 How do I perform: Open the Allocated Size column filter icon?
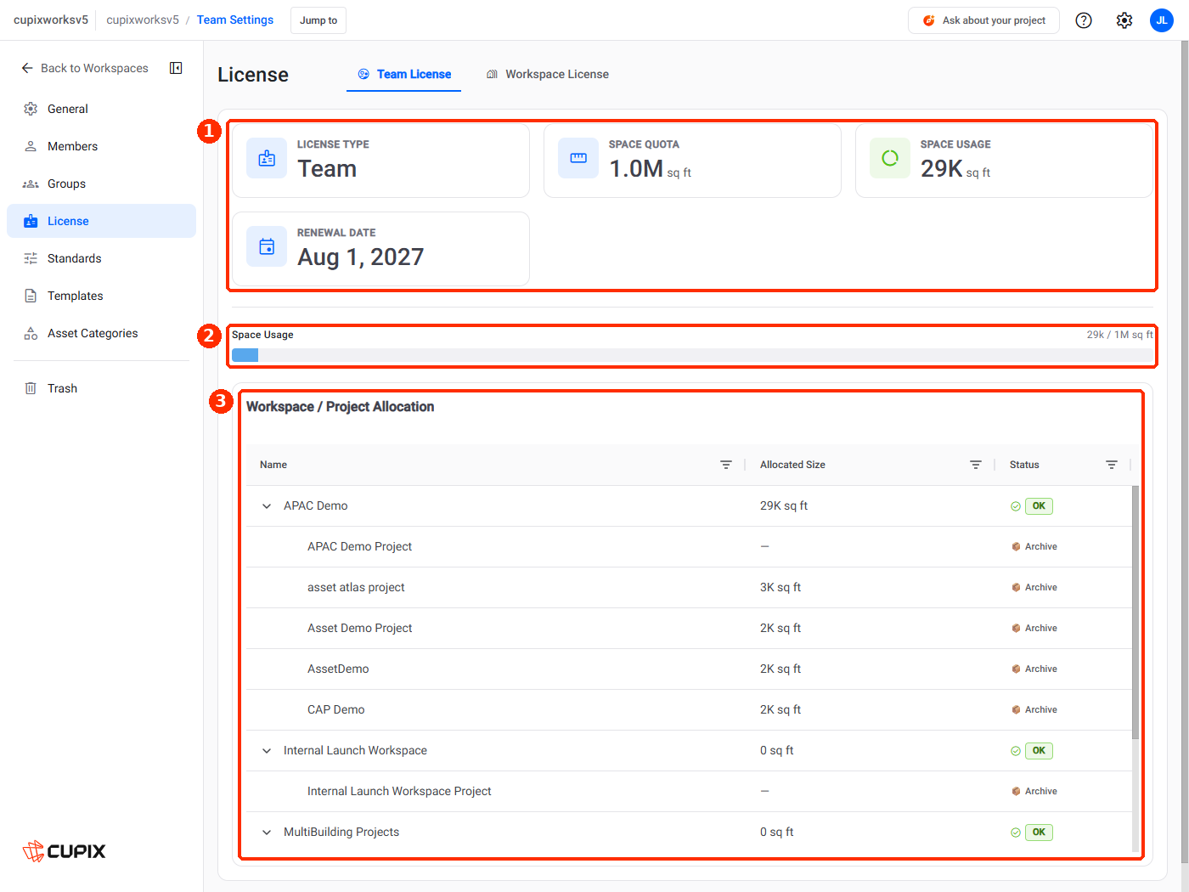[x=976, y=465]
